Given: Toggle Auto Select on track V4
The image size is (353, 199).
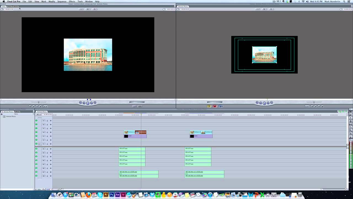Looking at the screenshot, I should tap(50, 132).
